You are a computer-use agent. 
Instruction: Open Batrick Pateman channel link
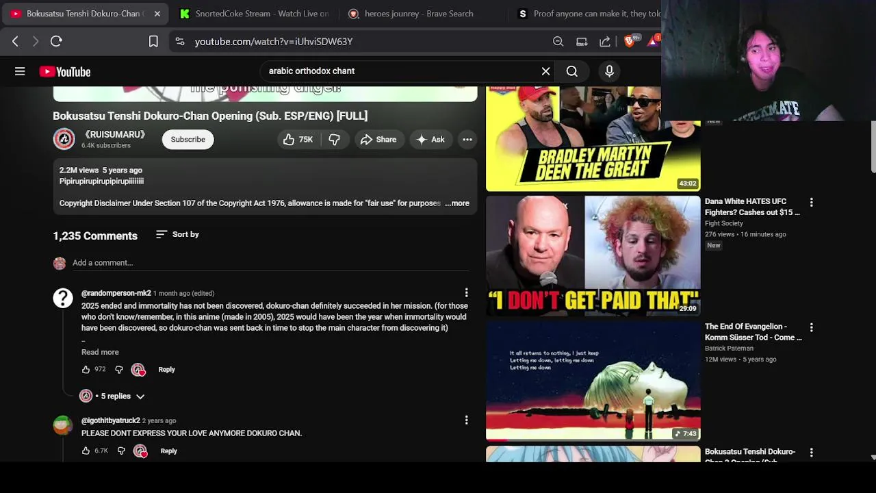pos(729,349)
